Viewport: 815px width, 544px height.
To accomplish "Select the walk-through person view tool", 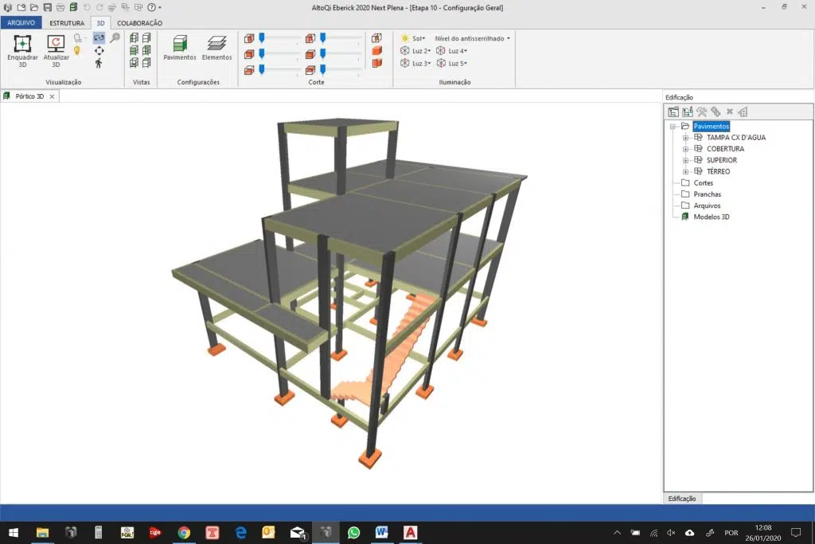I will [99, 63].
